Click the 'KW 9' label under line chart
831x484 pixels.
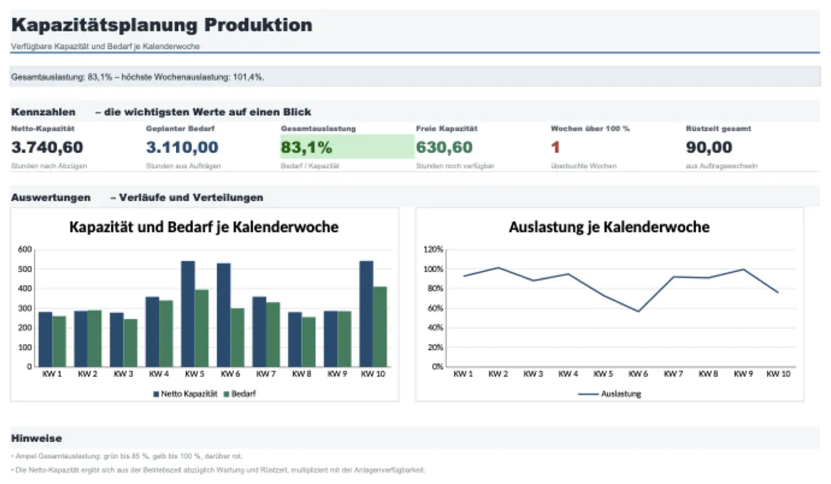click(743, 374)
